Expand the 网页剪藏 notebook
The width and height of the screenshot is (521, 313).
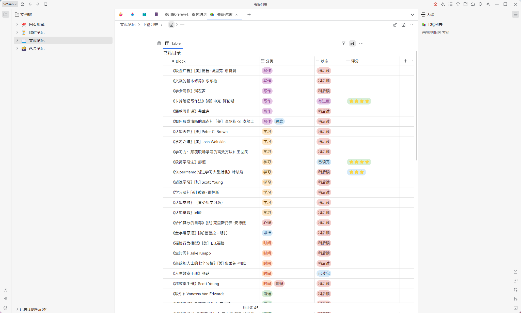tap(17, 25)
